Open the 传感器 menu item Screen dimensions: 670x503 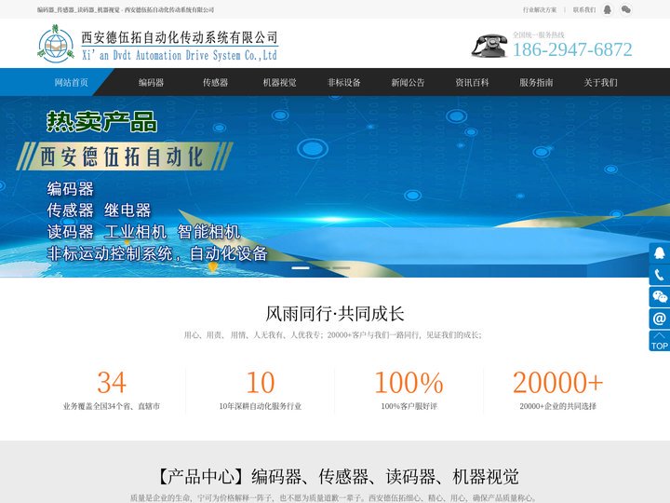[x=215, y=82]
